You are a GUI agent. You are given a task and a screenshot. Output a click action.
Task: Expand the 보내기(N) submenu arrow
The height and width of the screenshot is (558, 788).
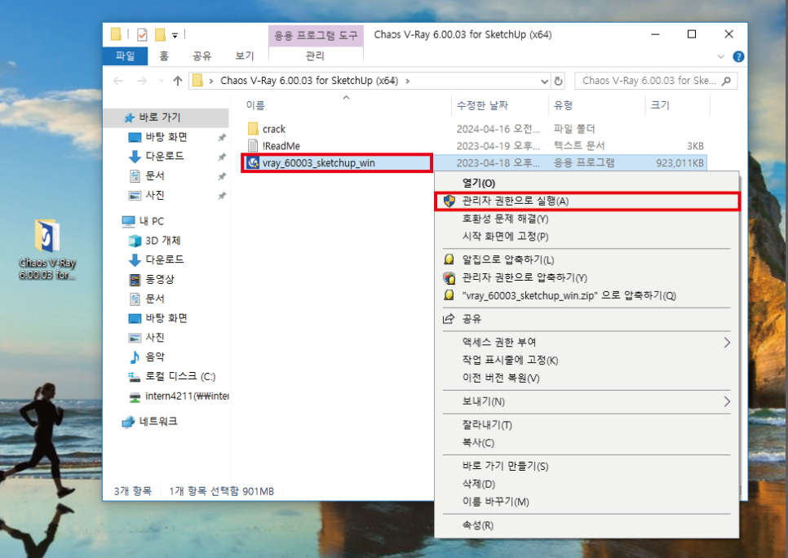[727, 401]
